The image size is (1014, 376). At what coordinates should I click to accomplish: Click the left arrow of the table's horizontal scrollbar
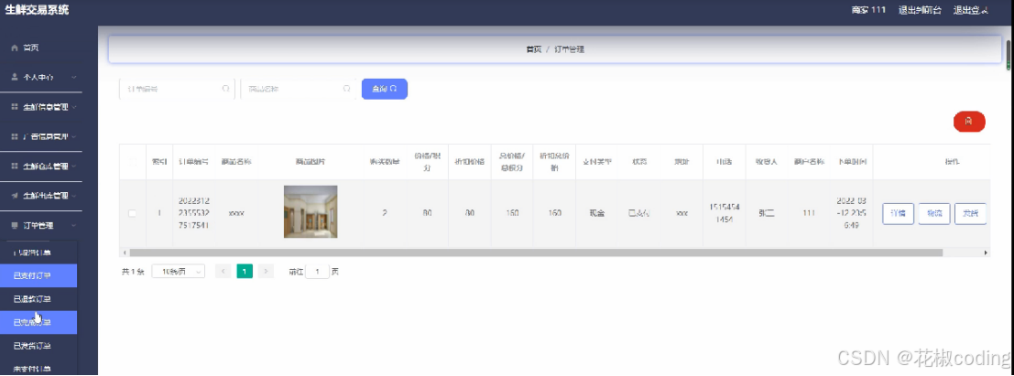click(125, 252)
